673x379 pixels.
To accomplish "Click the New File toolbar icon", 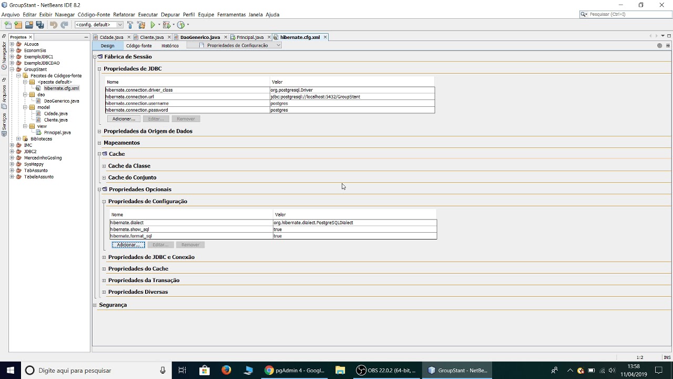I will (x=8, y=25).
